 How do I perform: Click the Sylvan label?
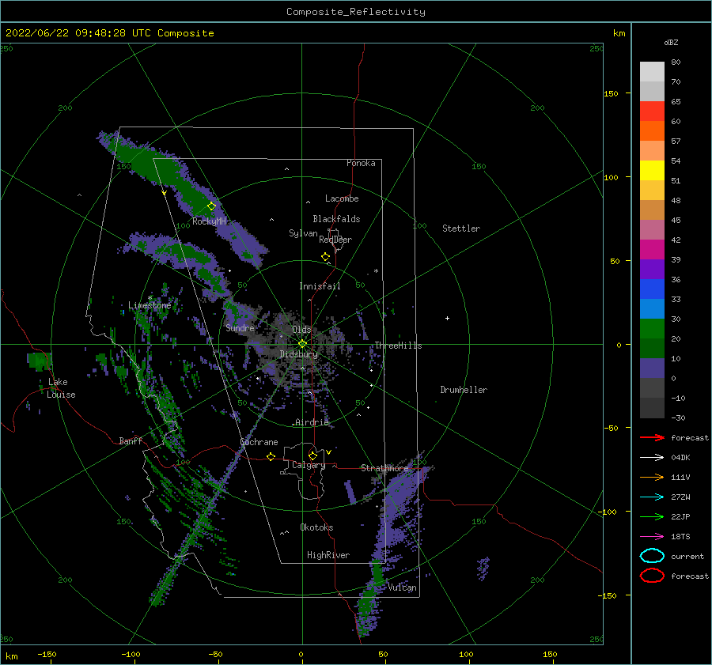pos(303,233)
